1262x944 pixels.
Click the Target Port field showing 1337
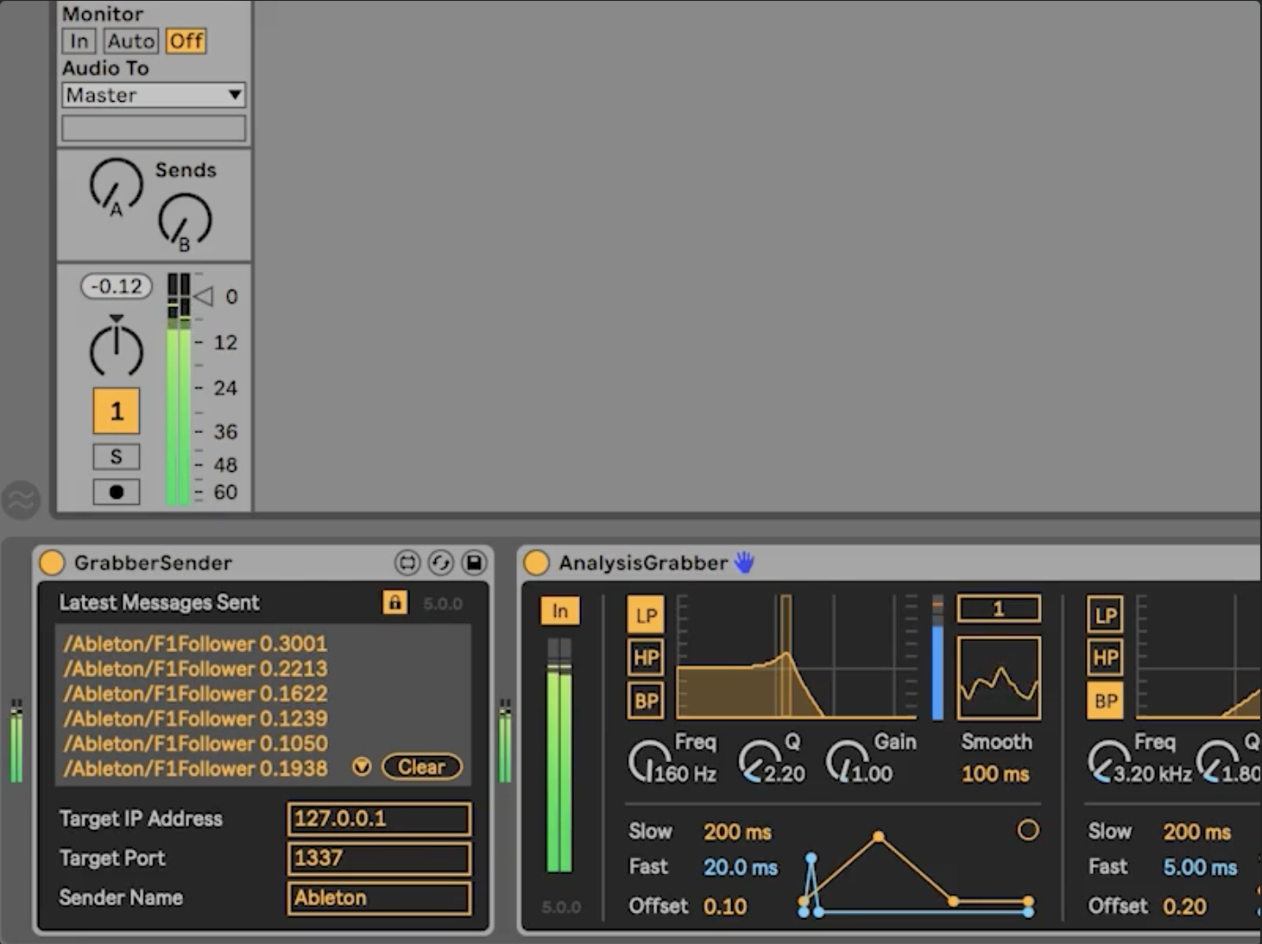click(x=379, y=858)
